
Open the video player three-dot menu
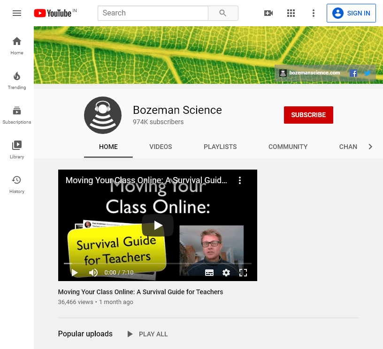click(240, 180)
